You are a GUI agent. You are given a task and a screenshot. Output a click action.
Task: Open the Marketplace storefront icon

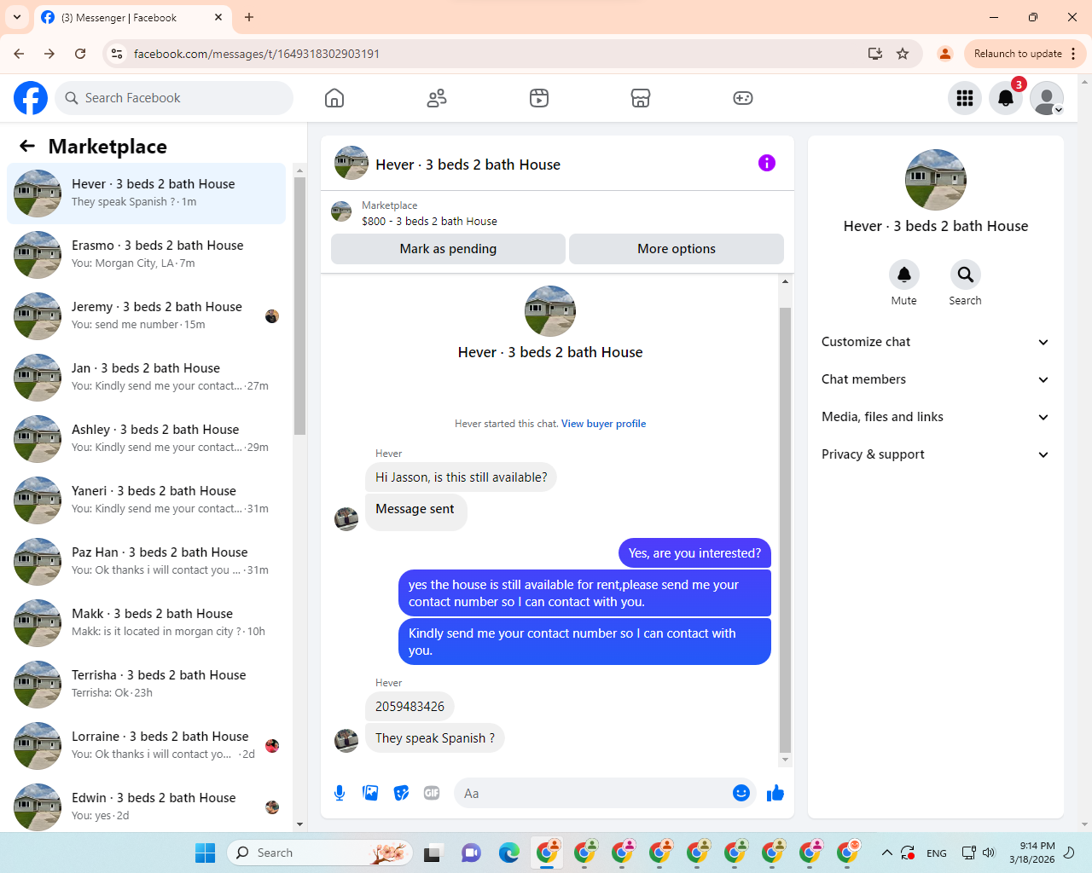641,98
